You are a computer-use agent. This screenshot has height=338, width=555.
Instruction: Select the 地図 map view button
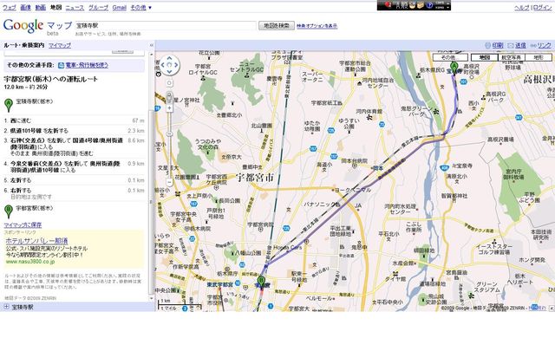[x=485, y=57]
